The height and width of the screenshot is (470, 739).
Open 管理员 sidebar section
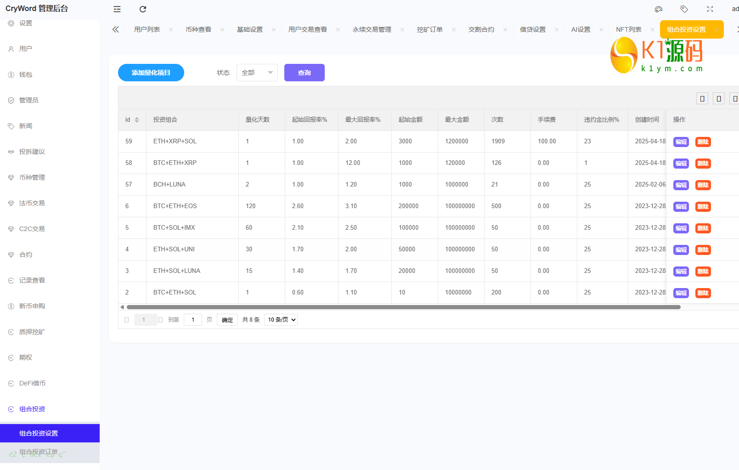tap(50, 100)
